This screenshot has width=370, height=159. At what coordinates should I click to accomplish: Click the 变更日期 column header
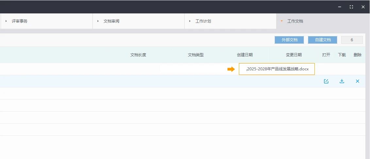[x=294, y=55]
